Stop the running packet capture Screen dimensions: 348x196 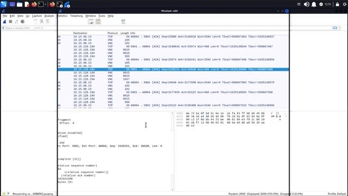(10, 22)
